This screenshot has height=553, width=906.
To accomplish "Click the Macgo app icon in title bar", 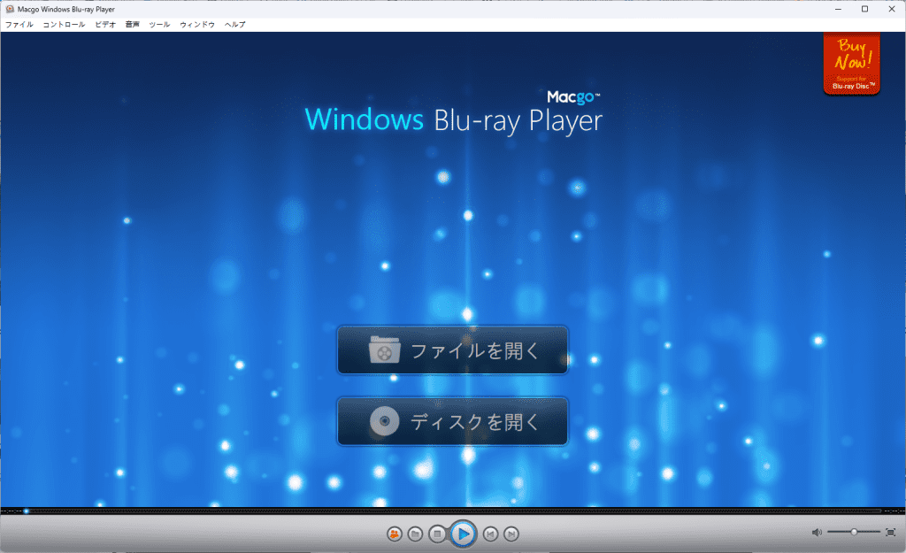I will tap(10, 9).
